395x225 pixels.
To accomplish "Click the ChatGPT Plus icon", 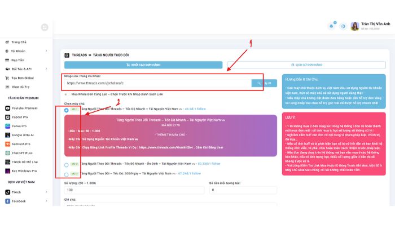I will [7, 153].
